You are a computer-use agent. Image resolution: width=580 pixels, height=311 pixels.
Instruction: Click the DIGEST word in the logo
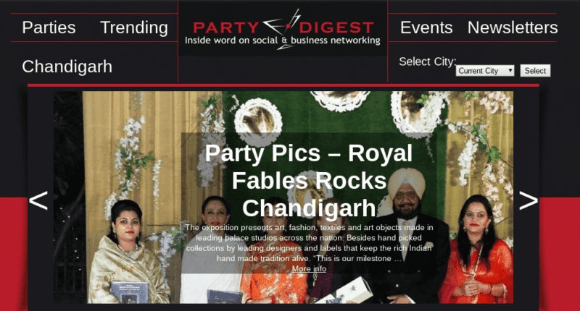(x=336, y=27)
